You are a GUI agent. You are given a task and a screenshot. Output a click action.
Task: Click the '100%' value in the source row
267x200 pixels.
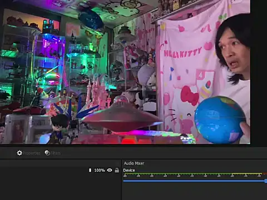coord(100,170)
